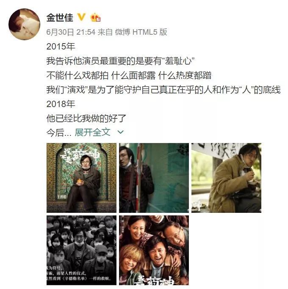Click the 微博 HTML5 版 source link
Screen dimensions: 288x289
(141, 32)
